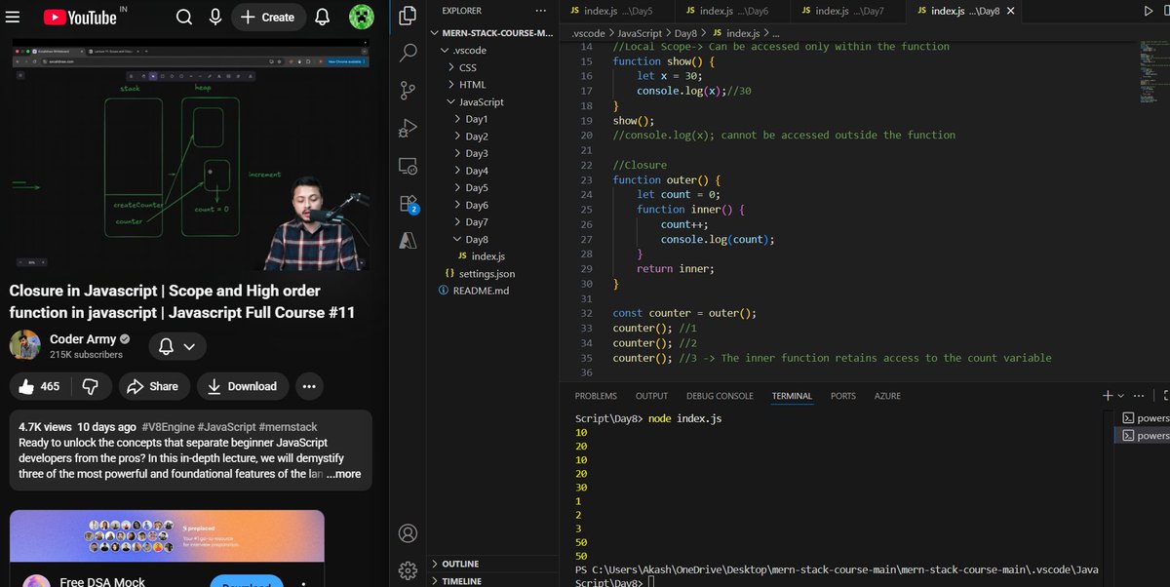Image resolution: width=1170 pixels, height=587 pixels.
Task: Open the Coder Army channel avatar
Action: [x=24, y=345]
